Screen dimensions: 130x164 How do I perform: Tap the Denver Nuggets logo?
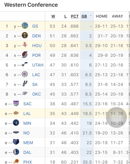tap(25, 35)
